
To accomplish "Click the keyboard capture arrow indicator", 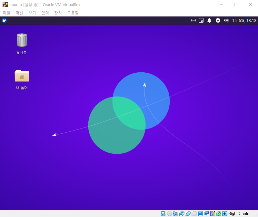I will (224, 214).
